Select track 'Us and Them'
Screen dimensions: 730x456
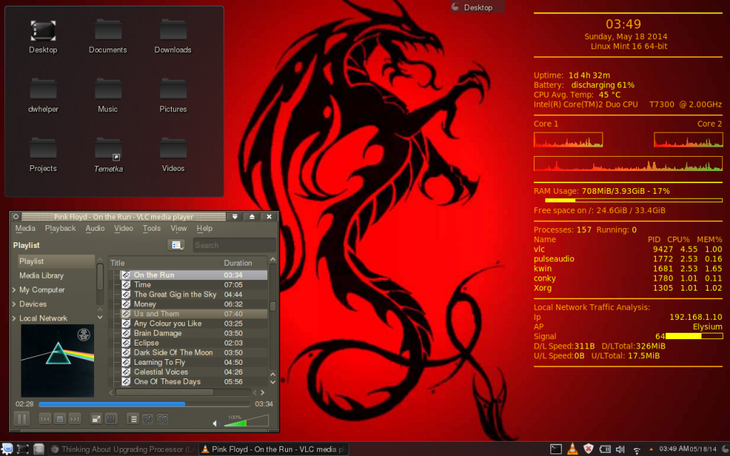pos(194,314)
